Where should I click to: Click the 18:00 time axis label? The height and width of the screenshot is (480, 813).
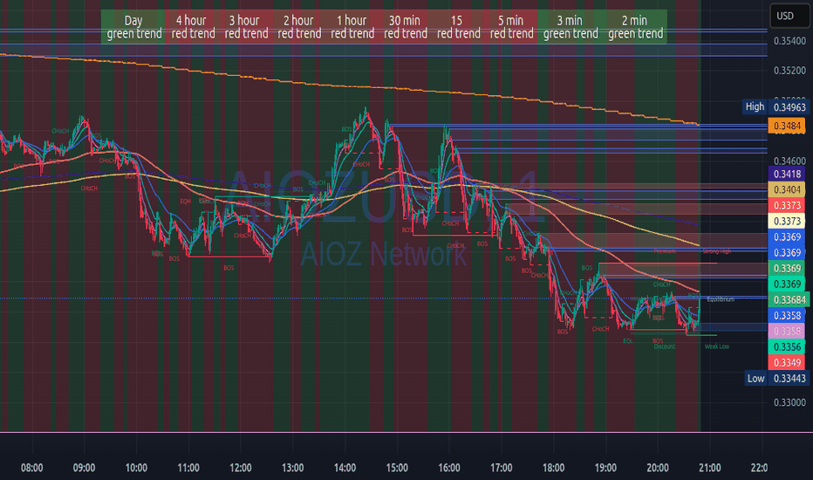(553, 468)
